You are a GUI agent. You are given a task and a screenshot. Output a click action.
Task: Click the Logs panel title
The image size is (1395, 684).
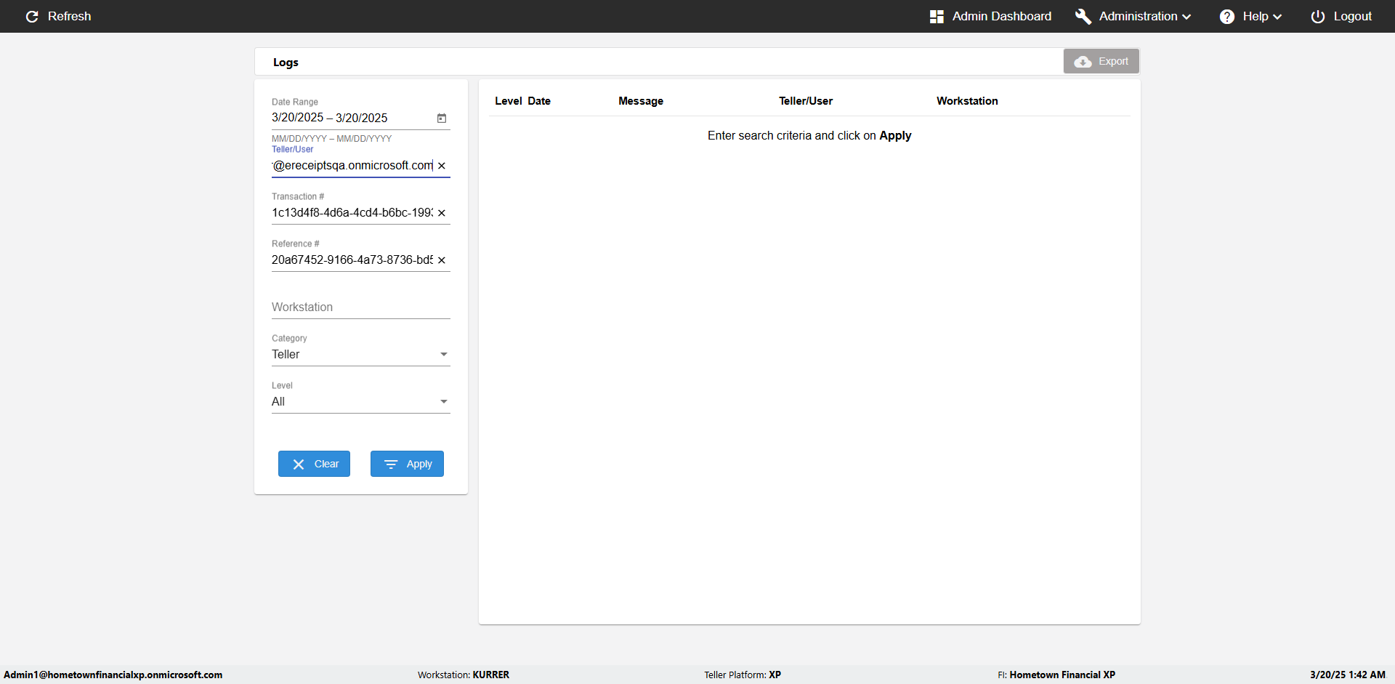tap(286, 63)
